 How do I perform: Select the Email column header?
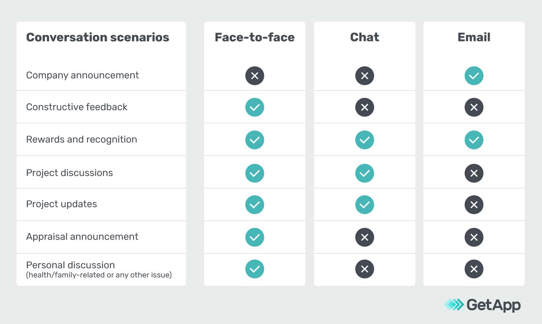tap(474, 37)
